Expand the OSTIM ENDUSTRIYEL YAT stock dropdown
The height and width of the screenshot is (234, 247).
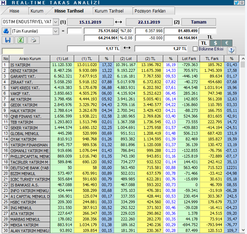(x=56, y=22)
